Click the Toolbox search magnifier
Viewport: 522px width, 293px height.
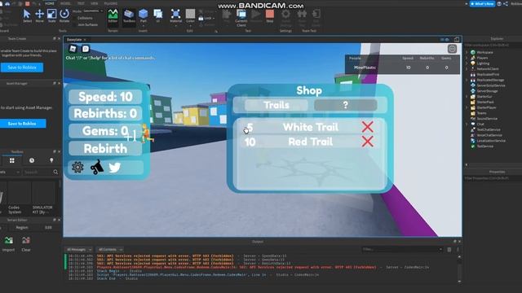point(55,172)
